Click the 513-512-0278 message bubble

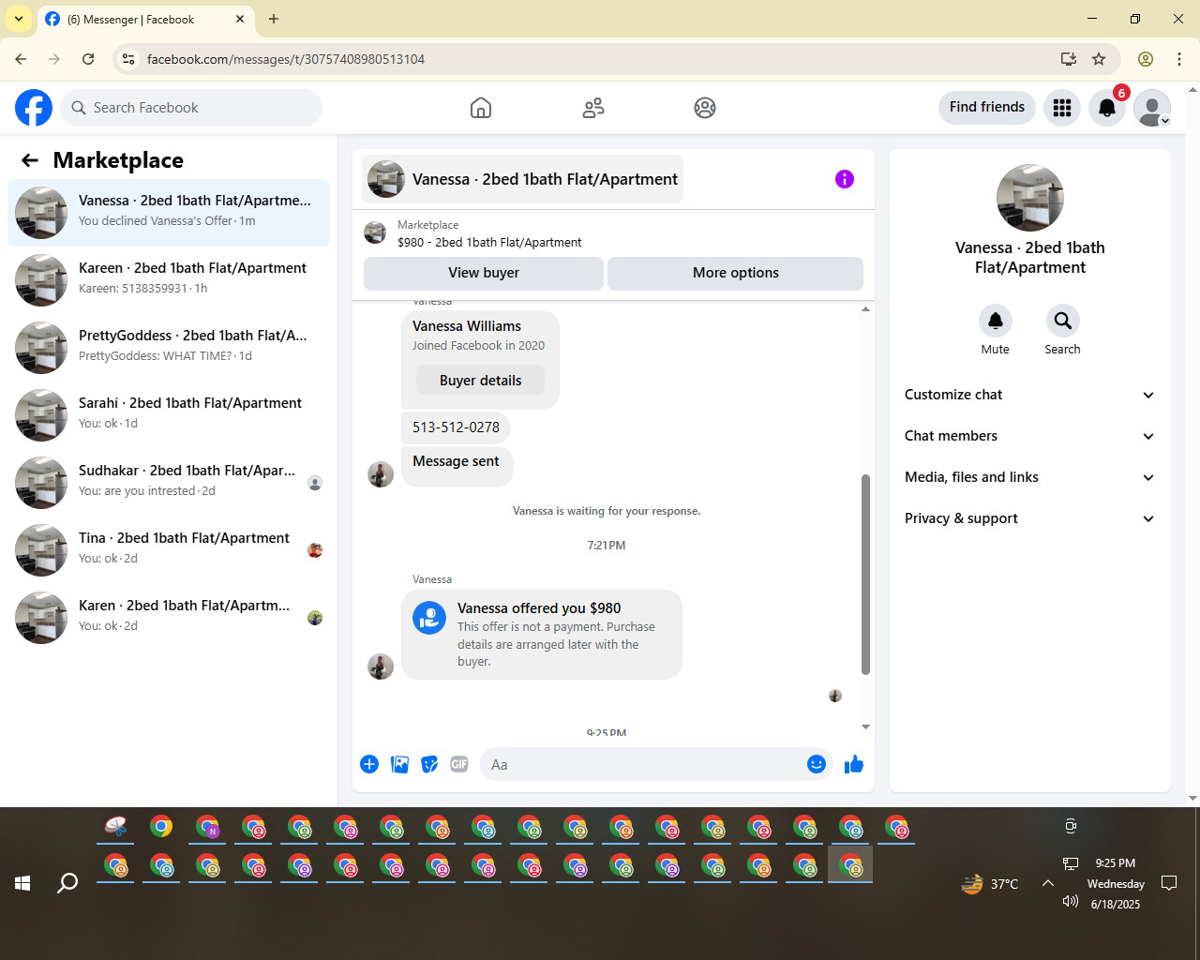[x=456, y=427]
